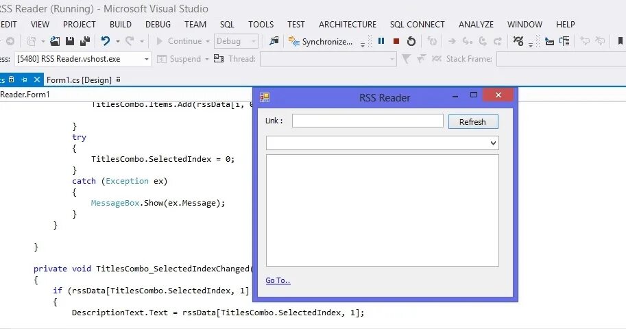
Task: Click the Continue play icon
Action: coord(160,41)
